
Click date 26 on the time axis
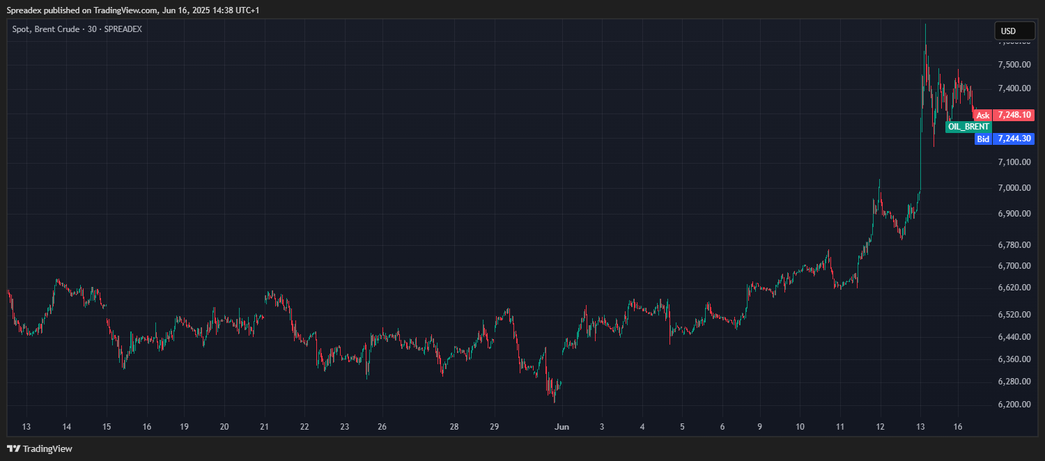[x=382, y=427]
